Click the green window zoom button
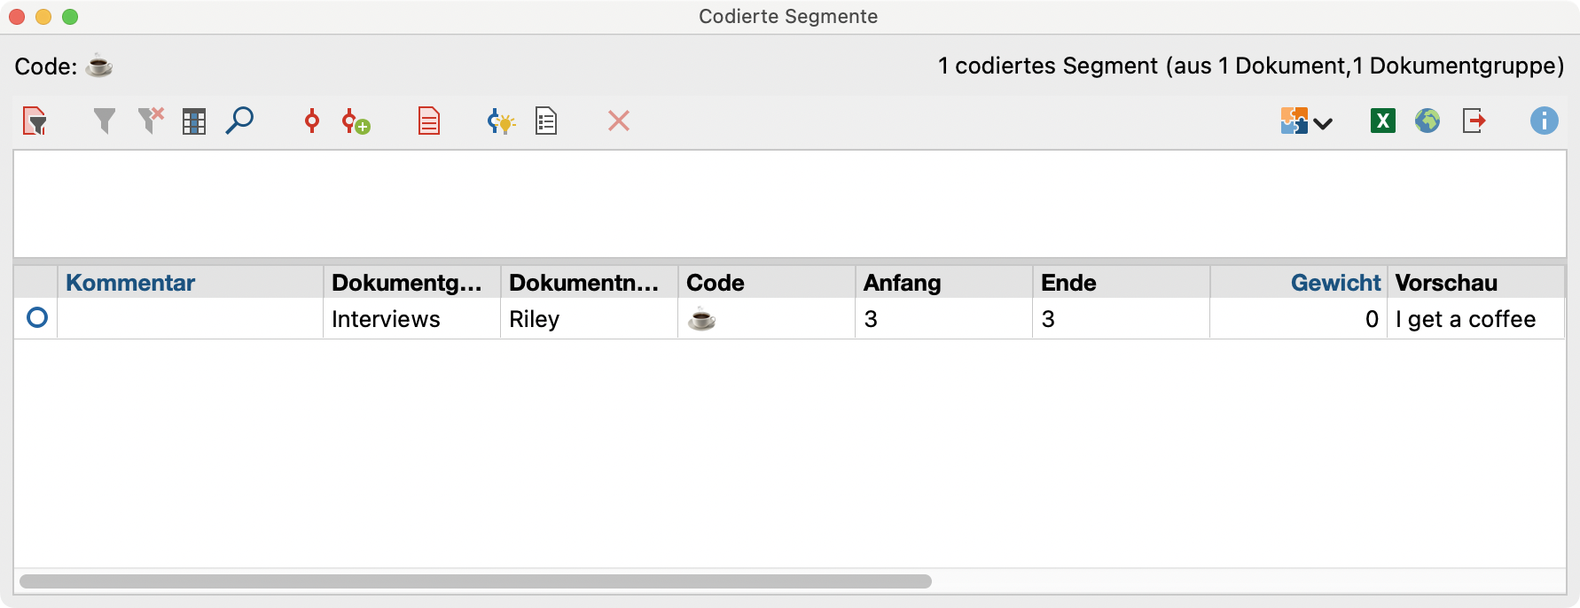Screen dimensions: 1580x608 point(70,17)
